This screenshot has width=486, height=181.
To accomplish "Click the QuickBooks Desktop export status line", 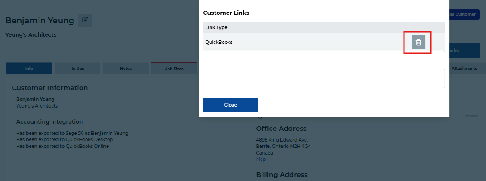I will [65, 140].
